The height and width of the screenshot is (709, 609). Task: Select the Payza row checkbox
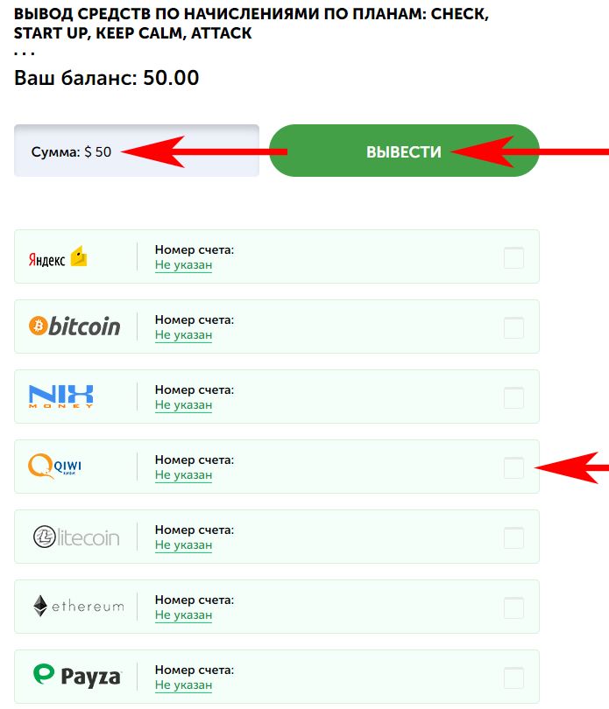coord(513,677)
